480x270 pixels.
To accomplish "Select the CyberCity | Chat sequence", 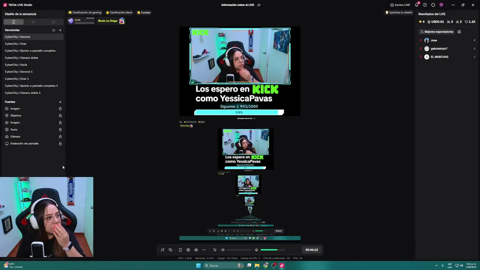I will point(33,44).
